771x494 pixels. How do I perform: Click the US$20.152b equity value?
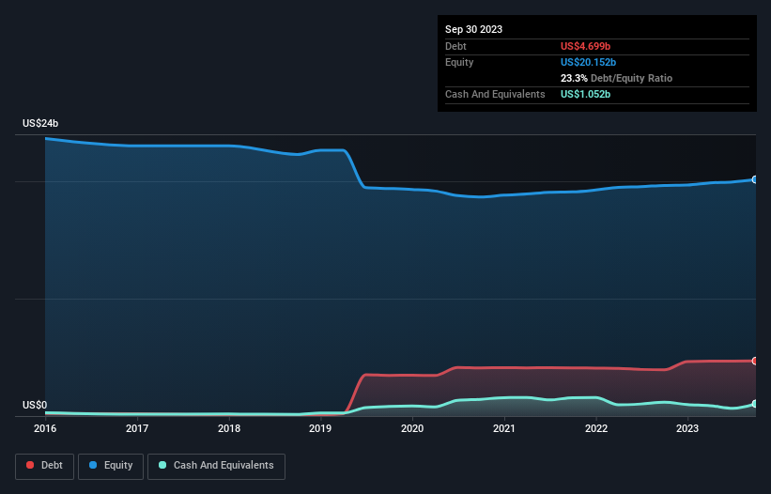(588, 62)
